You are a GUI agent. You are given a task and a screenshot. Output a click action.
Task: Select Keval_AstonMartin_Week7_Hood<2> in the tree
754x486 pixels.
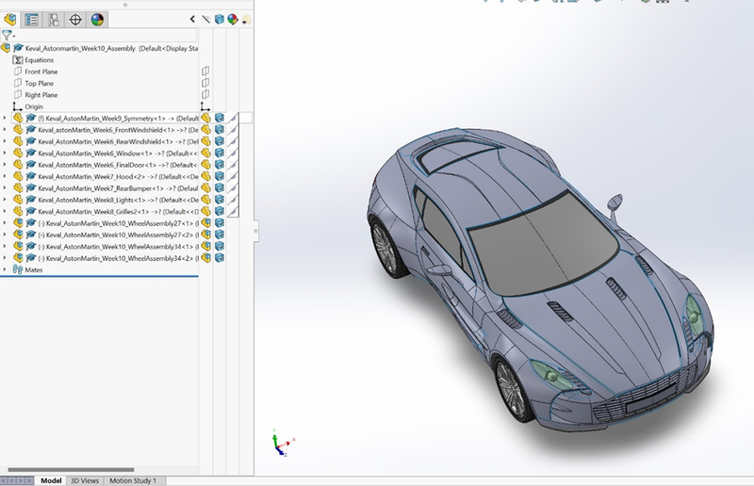pos(118,176)
